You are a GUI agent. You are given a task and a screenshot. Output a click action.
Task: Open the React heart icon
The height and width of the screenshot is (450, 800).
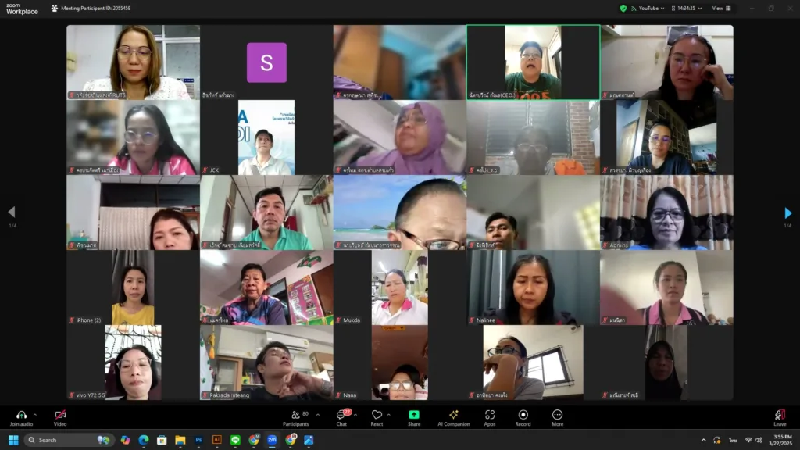click(x=377, y=415)
